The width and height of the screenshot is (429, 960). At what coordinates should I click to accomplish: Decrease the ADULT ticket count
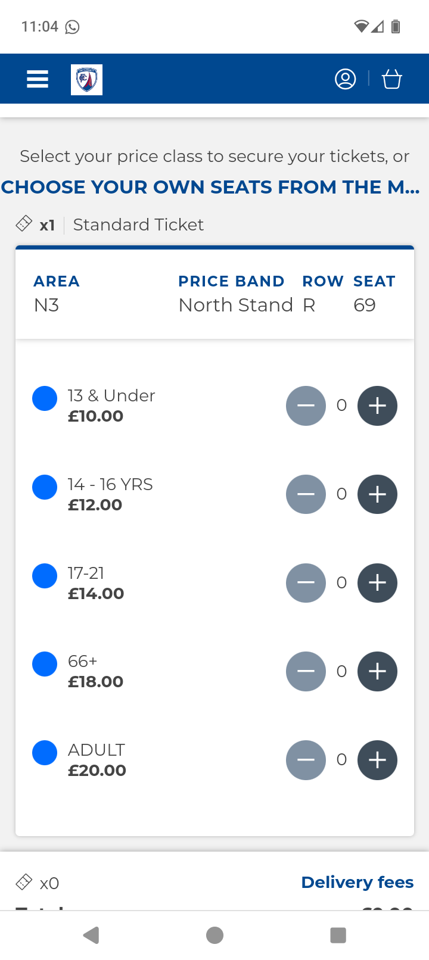click(x=306, y=760)
